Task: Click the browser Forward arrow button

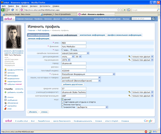Action: [x=6, y=10]
